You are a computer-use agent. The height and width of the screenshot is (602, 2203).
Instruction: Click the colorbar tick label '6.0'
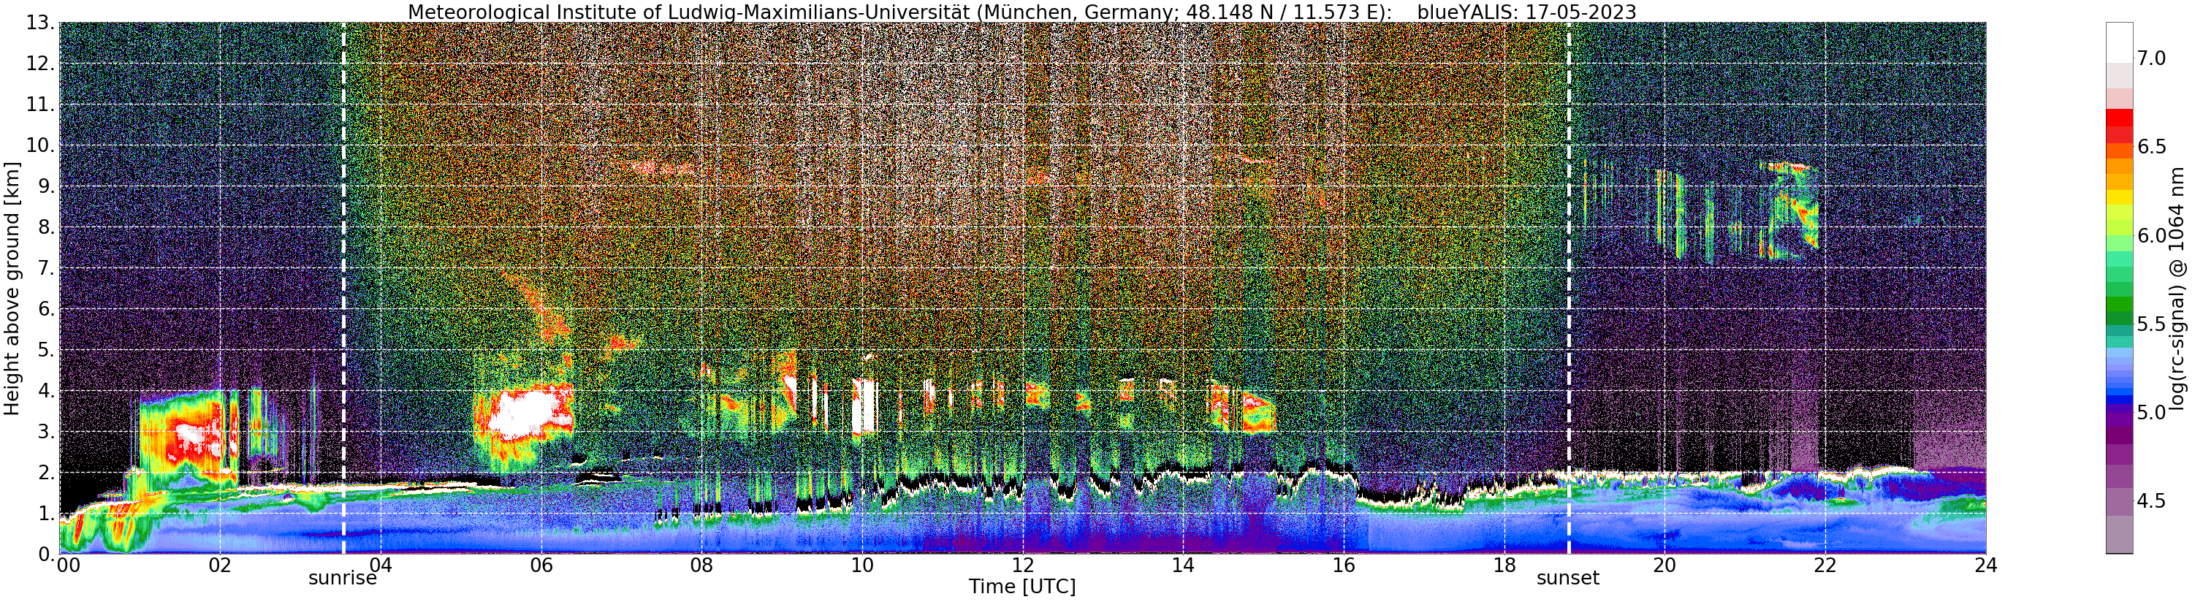pos(2151,235)
